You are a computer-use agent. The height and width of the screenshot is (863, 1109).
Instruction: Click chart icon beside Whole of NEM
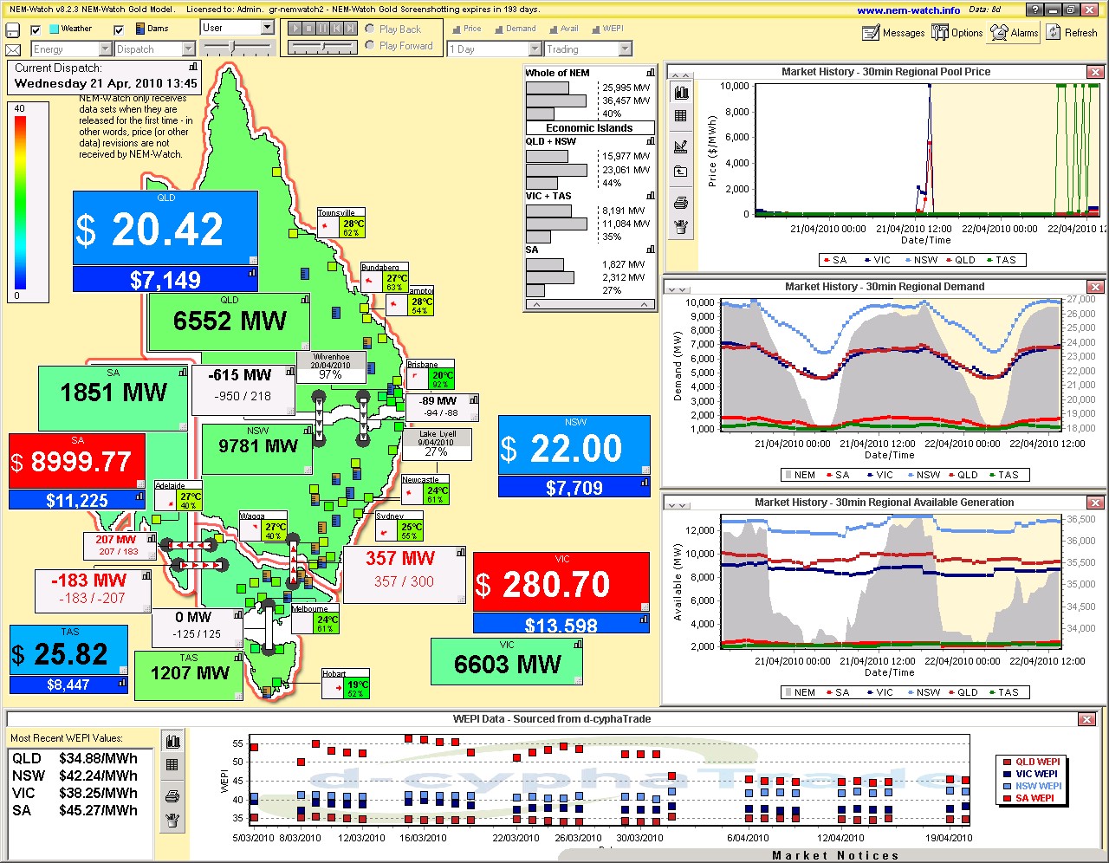(x=651, y=73)
